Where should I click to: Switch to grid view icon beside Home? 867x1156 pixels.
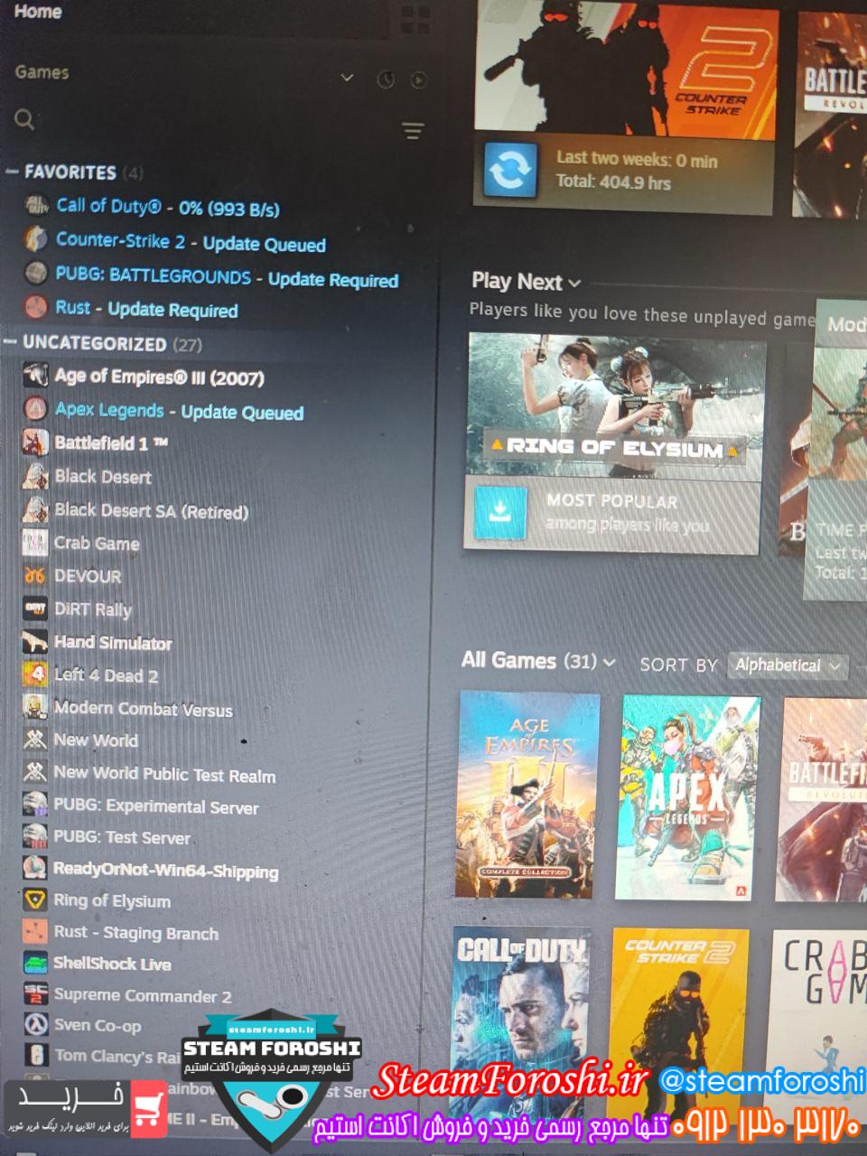[415, 18]
